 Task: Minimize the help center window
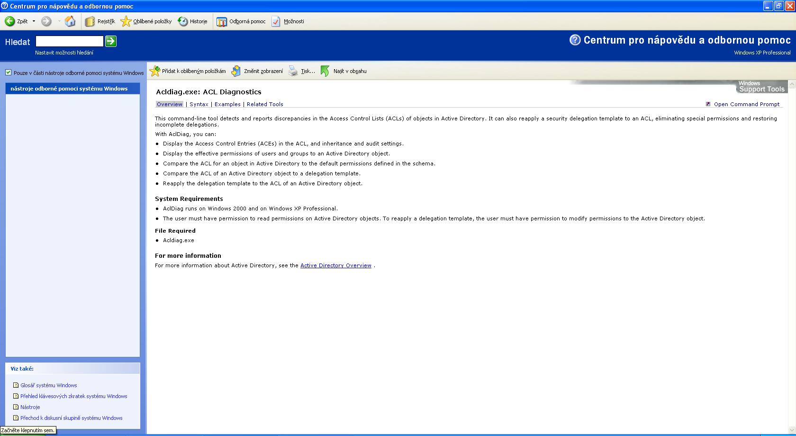coord(768,6)
